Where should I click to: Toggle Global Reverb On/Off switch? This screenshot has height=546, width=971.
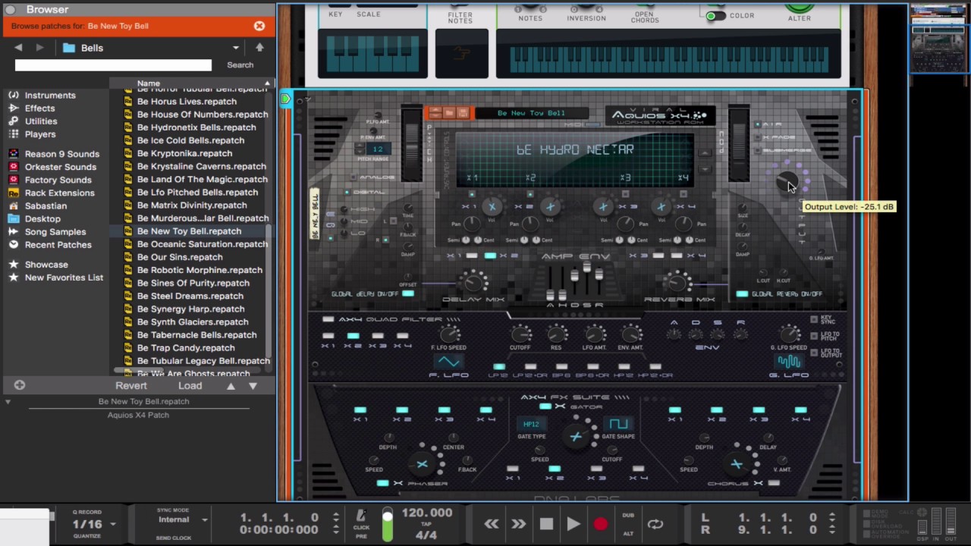pyautogui.click(x=742, y=293)
